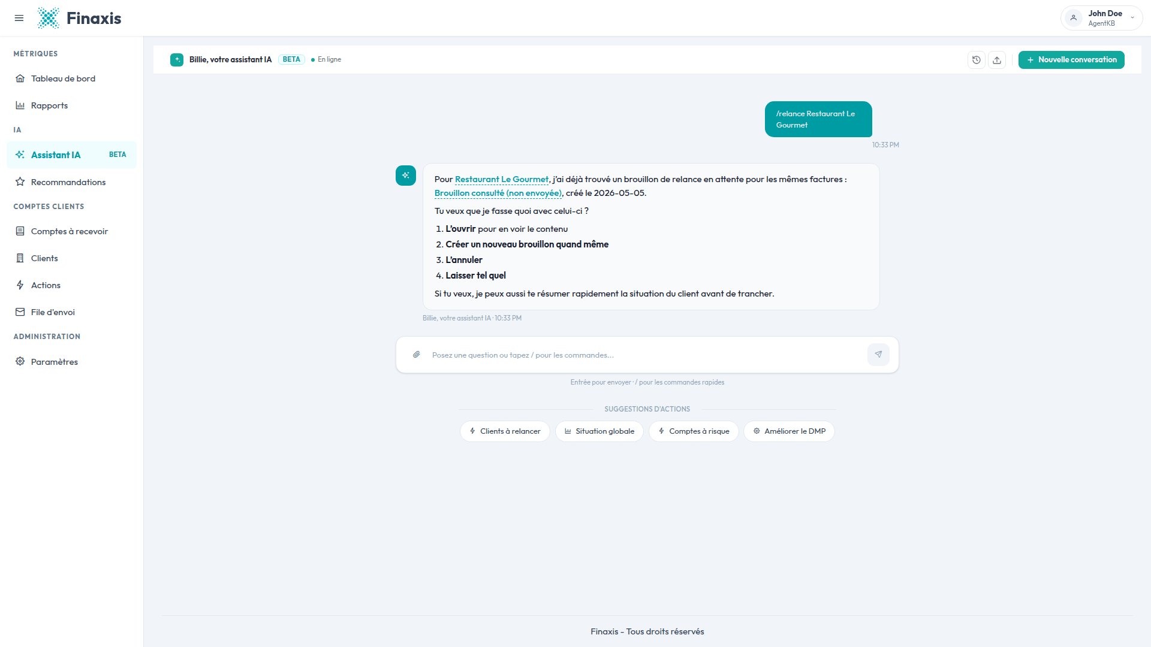1151x647 pixels.
Task: Click the paperclip attachment icon
Action: 417,355
